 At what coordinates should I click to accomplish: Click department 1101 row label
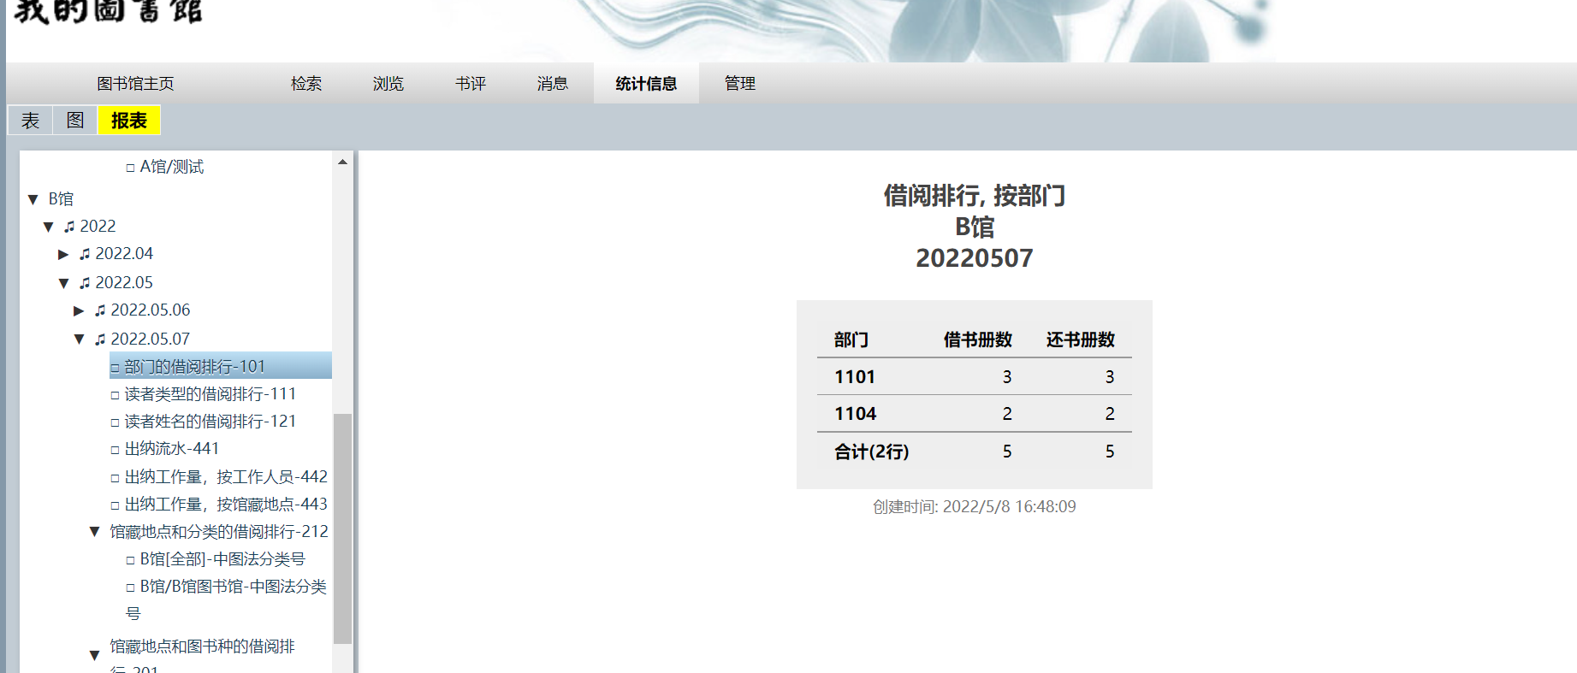855,377
